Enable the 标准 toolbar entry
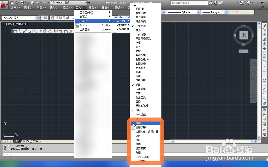This screenshot has height=167, width=268. pos(146,76)
